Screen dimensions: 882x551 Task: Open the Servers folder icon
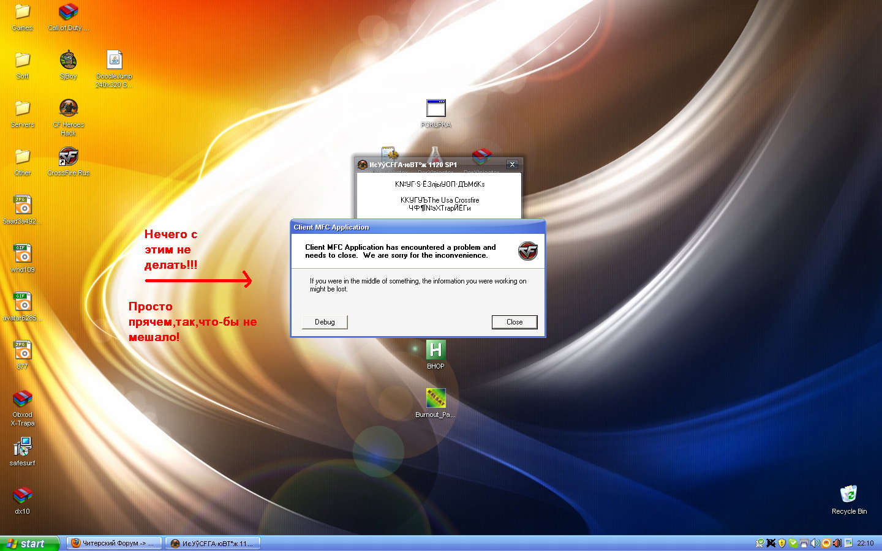click(x=22, y=114)
